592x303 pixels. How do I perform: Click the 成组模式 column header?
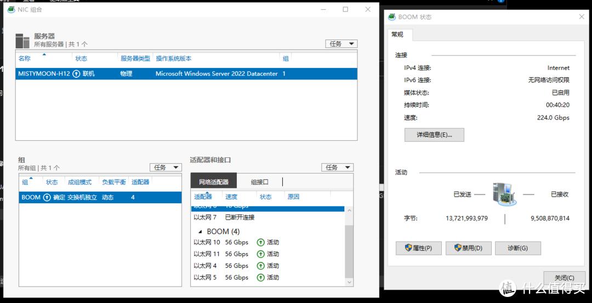point(79,182)
